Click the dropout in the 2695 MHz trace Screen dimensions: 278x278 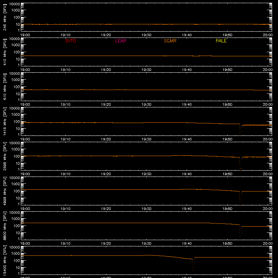coord(240,164)
